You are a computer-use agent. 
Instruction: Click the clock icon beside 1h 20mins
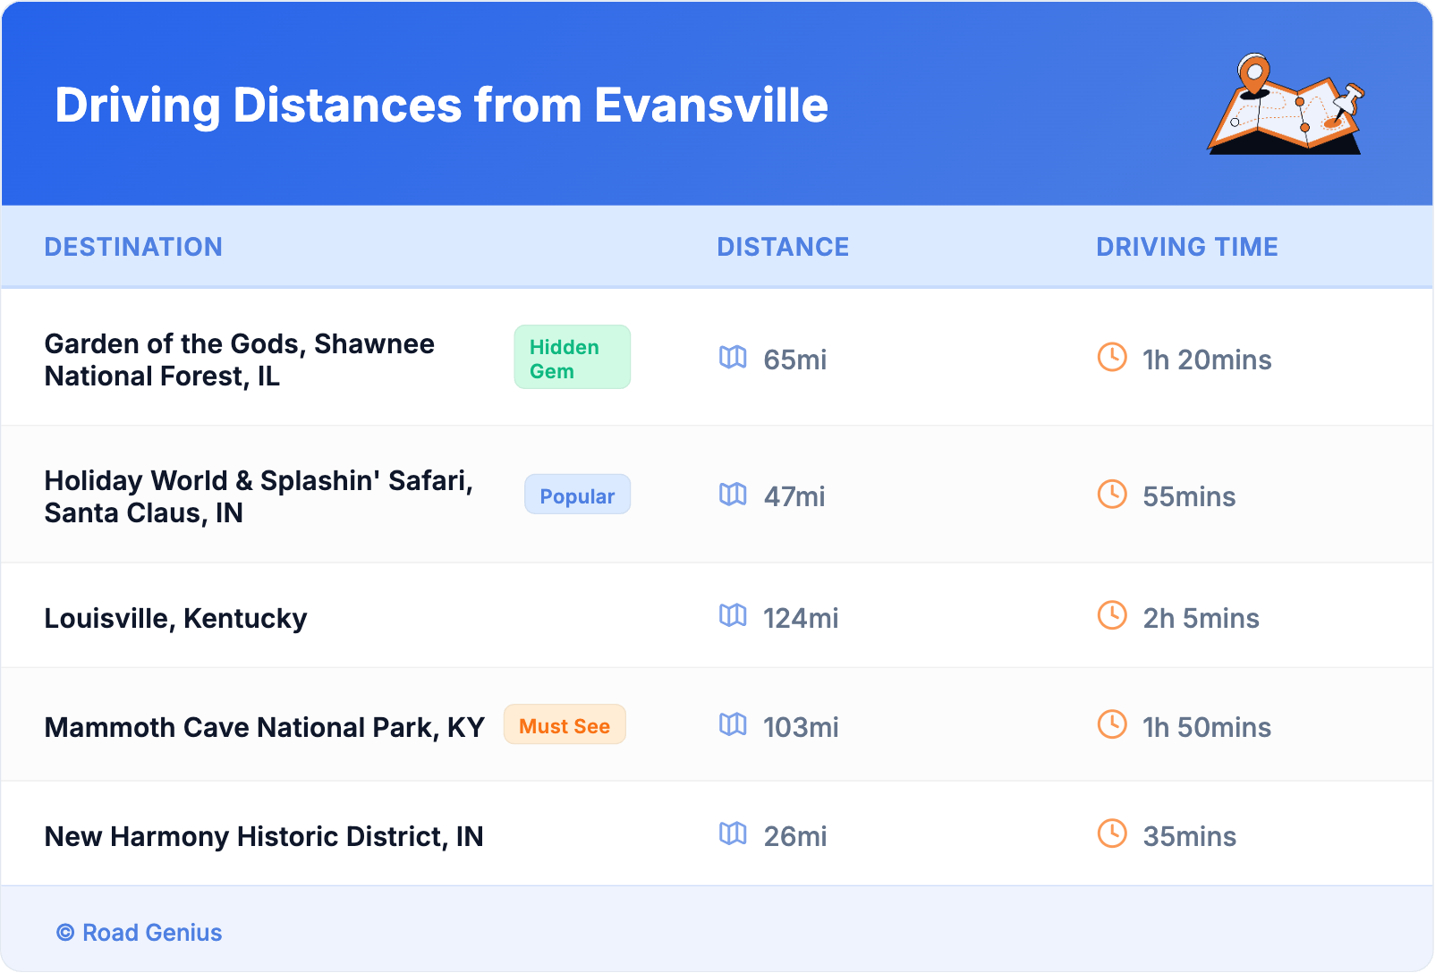(1112, 358)
